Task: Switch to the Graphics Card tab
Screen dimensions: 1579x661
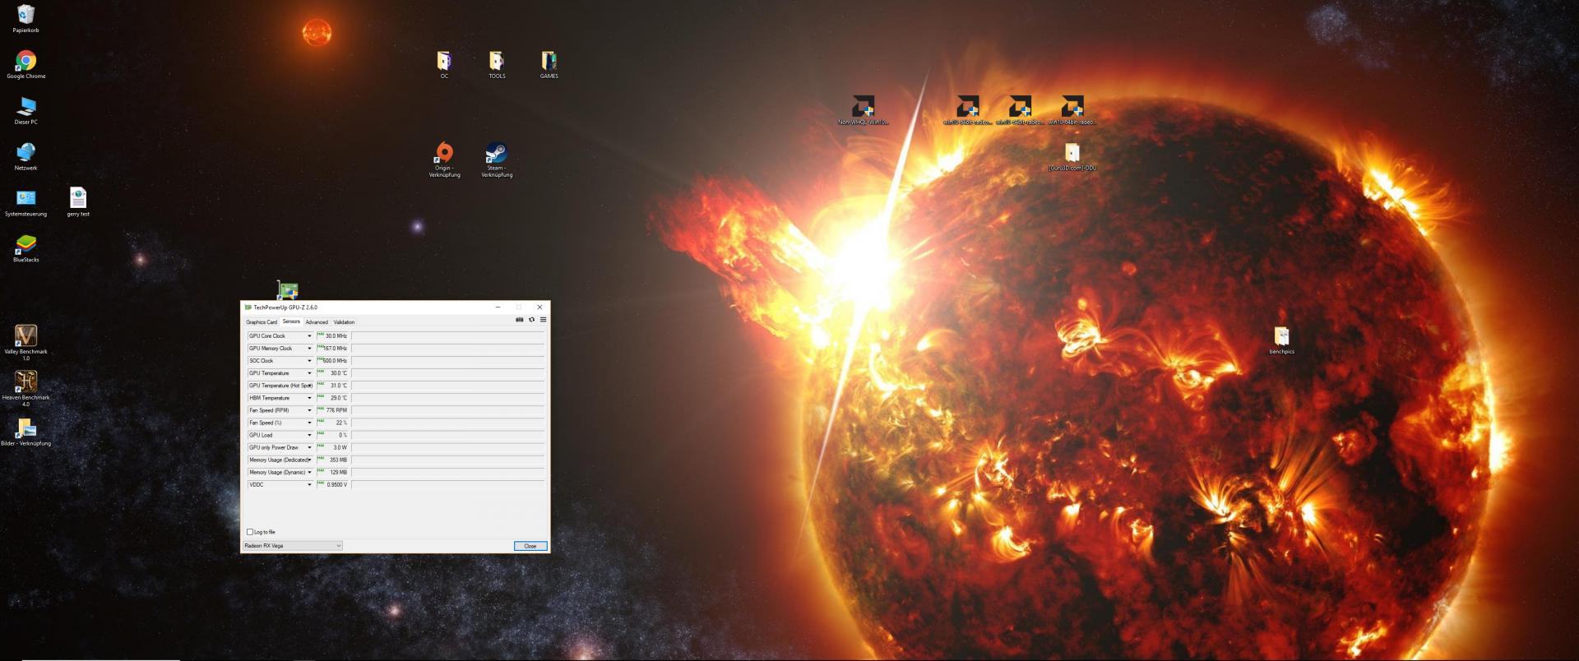Action: click(x=262, y=322)
